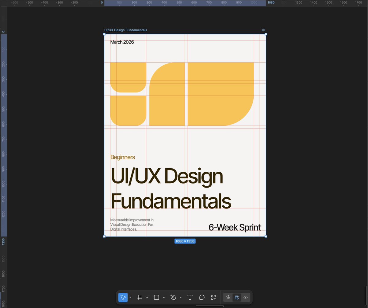Click the bottom-right frame selection handle
368x308 pixels.
pyautogui.click(x=266, y=236)
